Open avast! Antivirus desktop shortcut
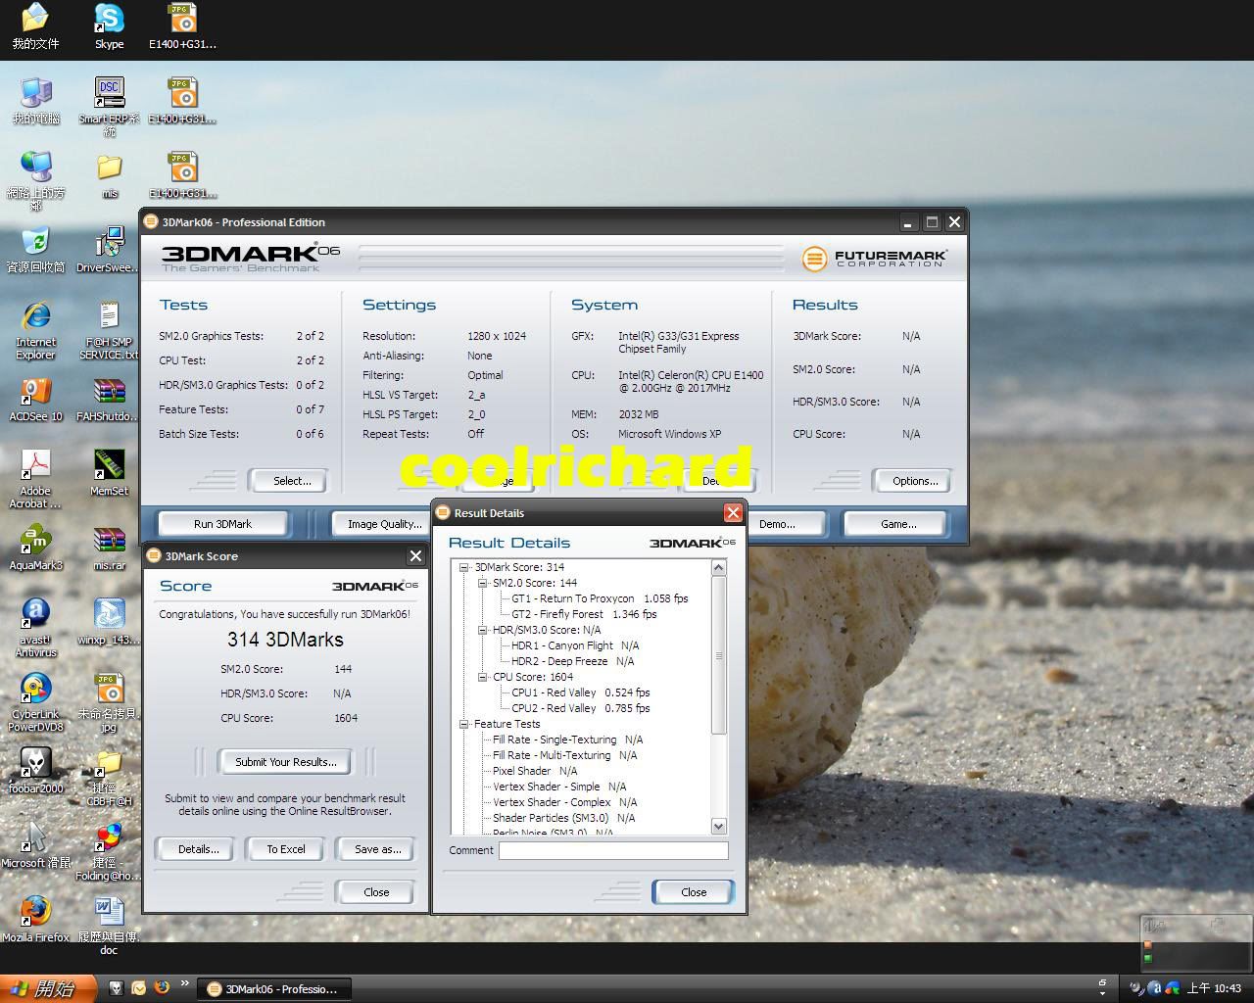This screenshot has height=1003, width=1254. 35,628
